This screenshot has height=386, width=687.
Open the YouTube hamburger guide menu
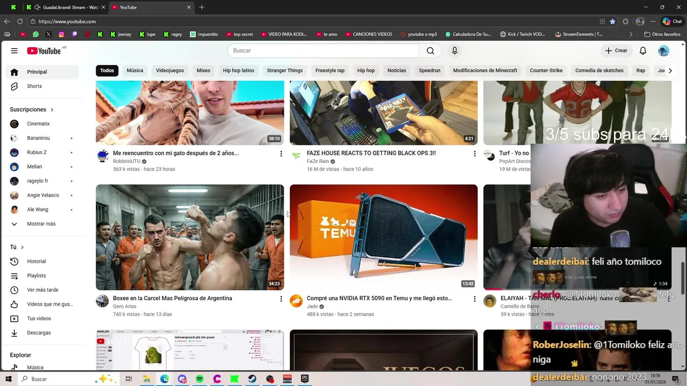tap(14, 50)
